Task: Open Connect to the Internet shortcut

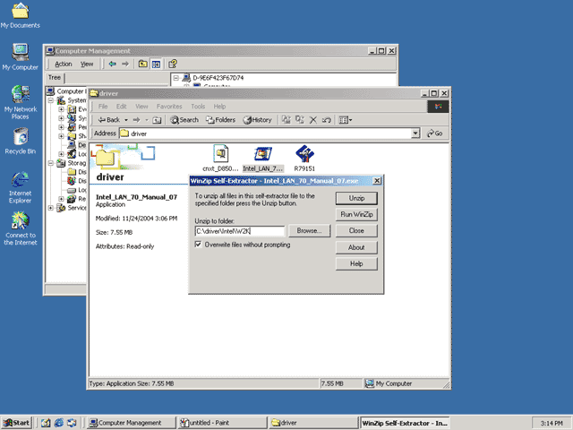Action: click(x=20, y=228)
